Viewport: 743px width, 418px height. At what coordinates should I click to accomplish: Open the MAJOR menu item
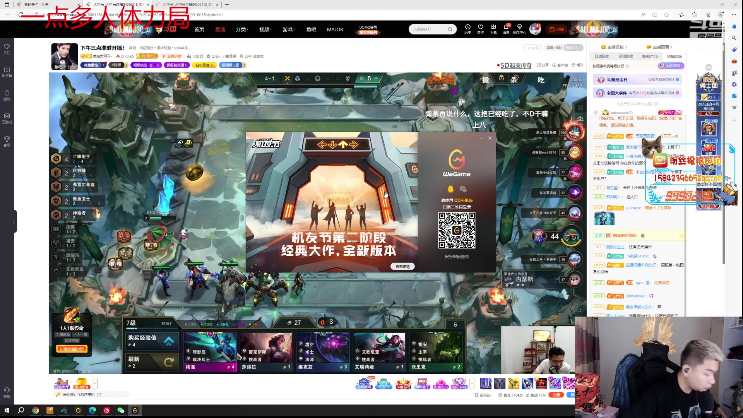tap(335, 29)
